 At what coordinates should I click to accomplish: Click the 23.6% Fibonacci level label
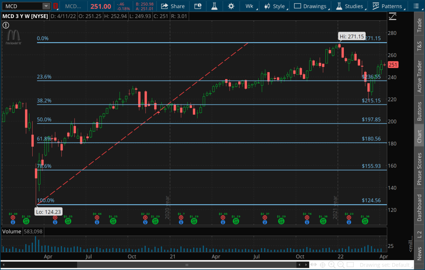pyautogui.click(x=44, y=77)
